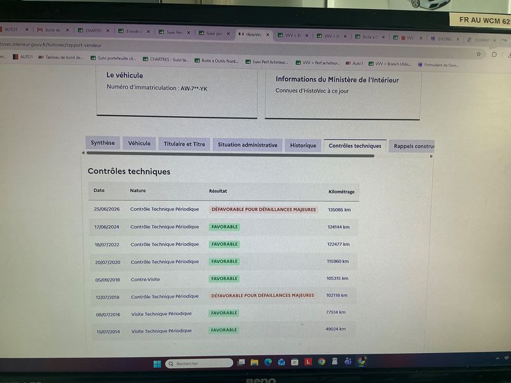The width and height of the screenshot is (511, 383).
Task: Open the Boite a Outils Nord bookmark
Action: pyautogui.click(x=217, y=60)
